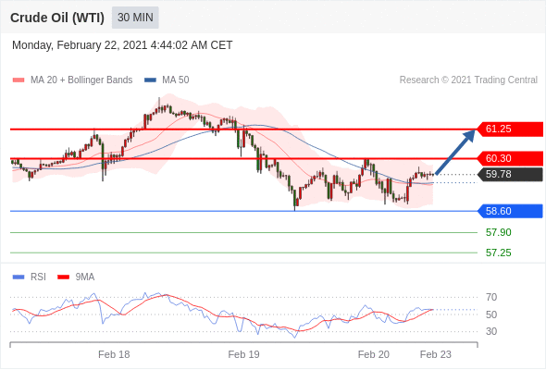
Task: Click the 9MA legend red swatch
Action: click(63, 277)
